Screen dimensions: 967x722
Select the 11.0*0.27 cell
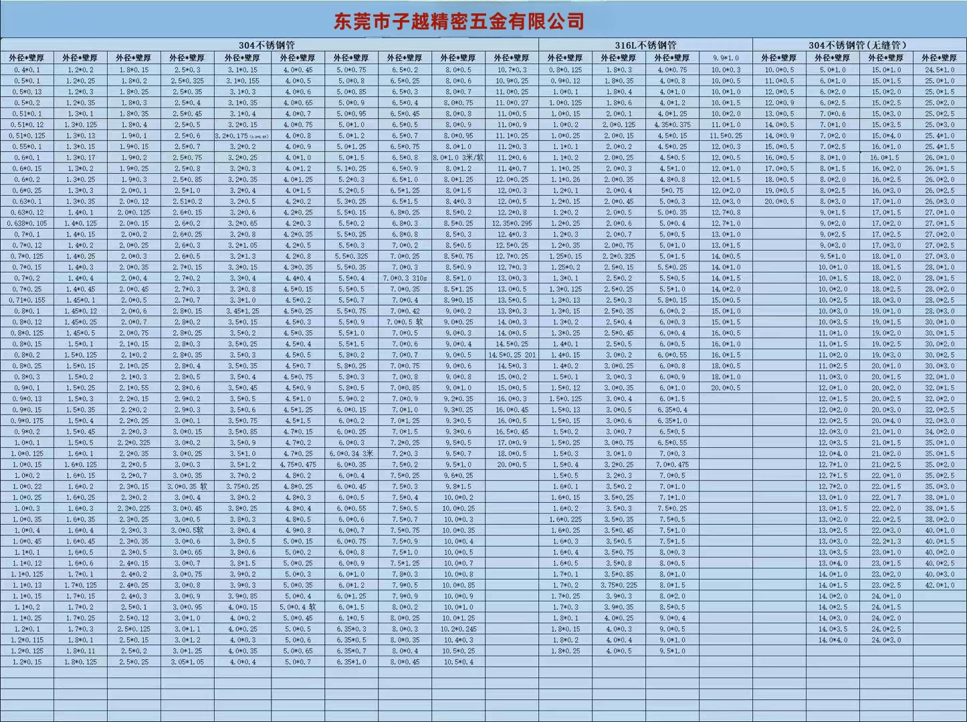tap(512, 103)
